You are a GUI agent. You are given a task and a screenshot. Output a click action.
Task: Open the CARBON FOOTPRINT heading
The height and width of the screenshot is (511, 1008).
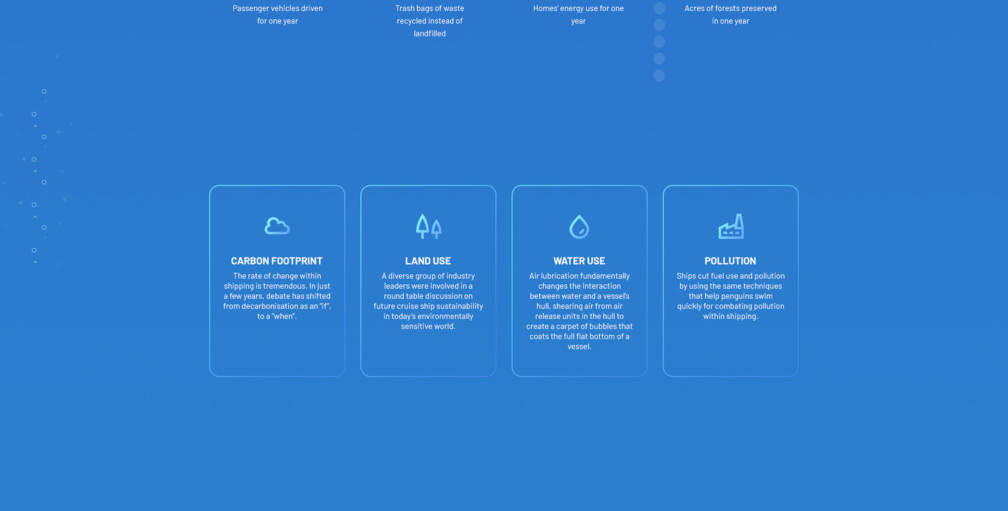pos(277,261)
